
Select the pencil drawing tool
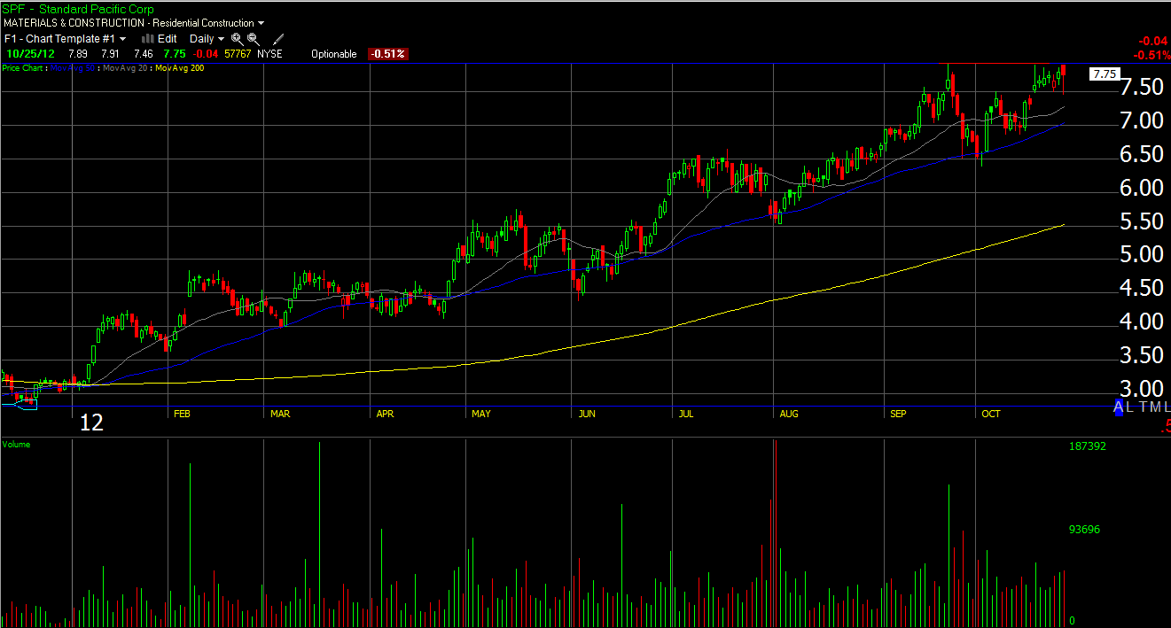click(278, 39)
